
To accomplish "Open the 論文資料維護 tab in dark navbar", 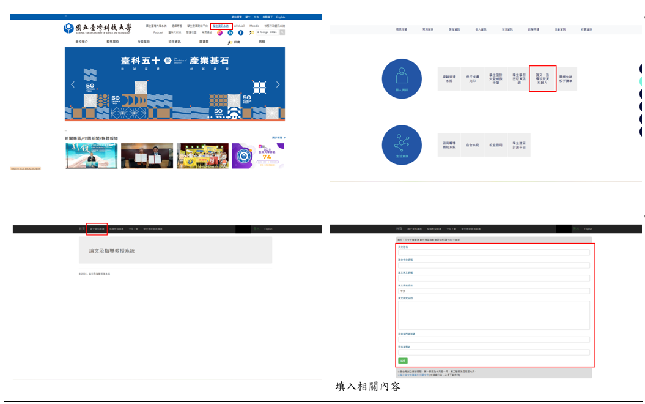I will click(x=97, y=229).
